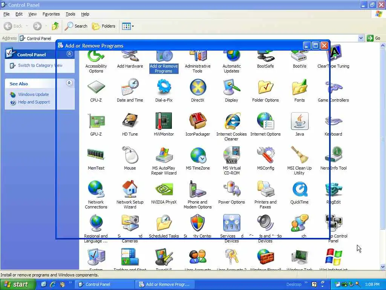Open the Network Connections icon
386x290 pixels.
tap(96, 189)
